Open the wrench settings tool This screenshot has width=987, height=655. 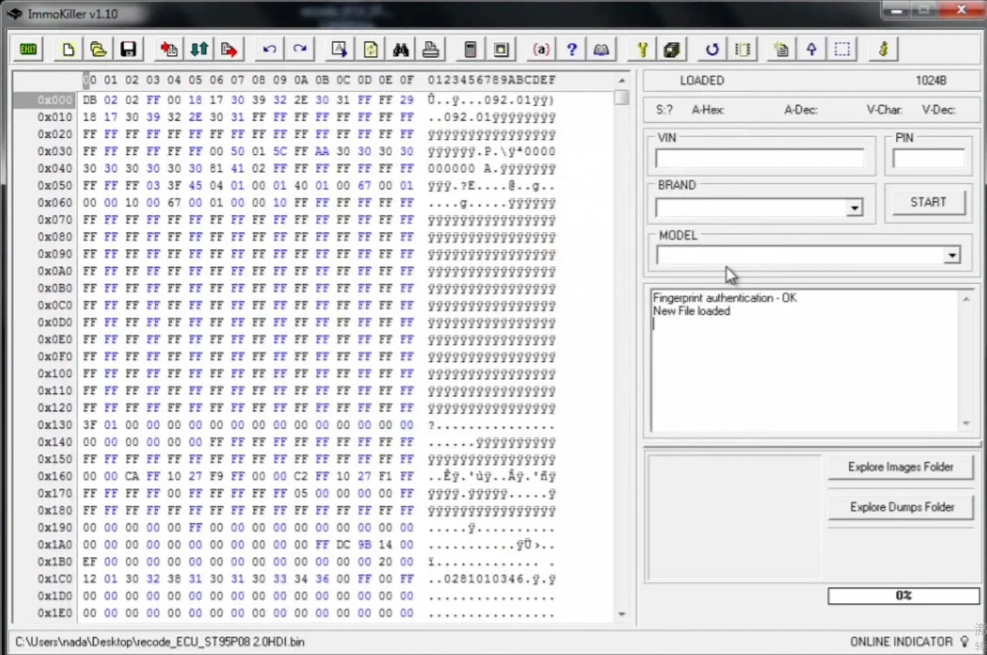pyautogui.click(x=642, y=49)
